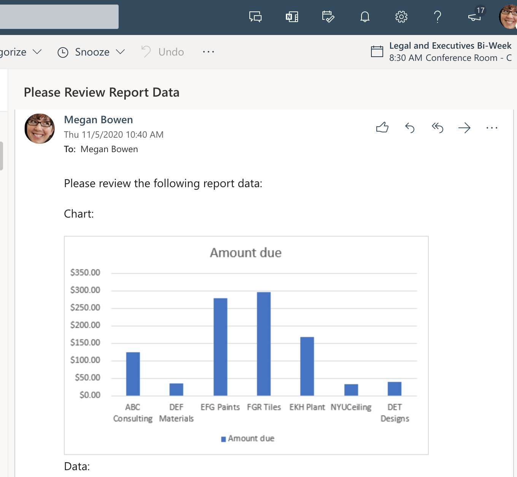Expand the Categorize dropdown
The image size is (517, 477).
pyautogui.click(x=37, y=52)
